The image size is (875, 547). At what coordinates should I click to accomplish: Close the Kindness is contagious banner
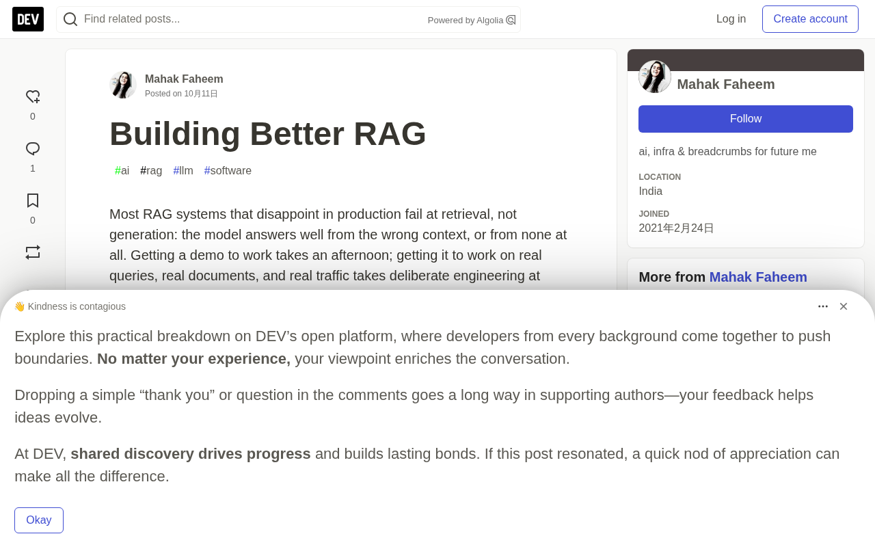point(844,306)
